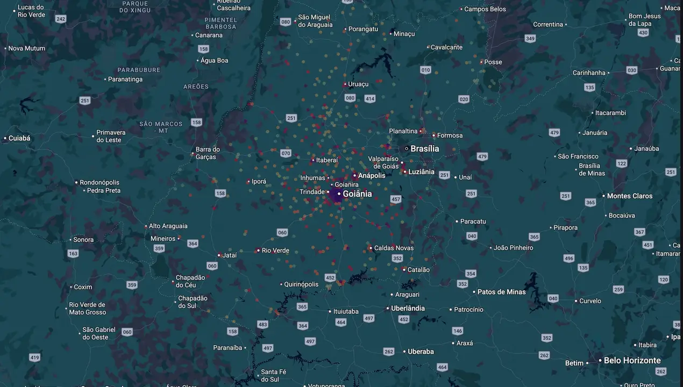
Task: Select the 367 road shield
Action: (x=639, y=232)
